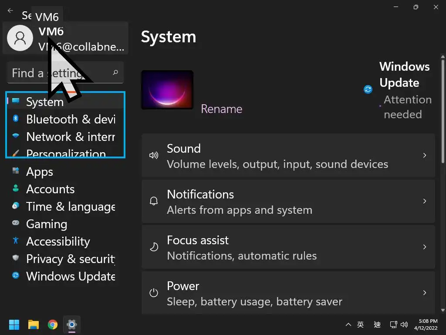Click the Rename link
The width and height of the screenshot is (446, 335).
[221, 109]
